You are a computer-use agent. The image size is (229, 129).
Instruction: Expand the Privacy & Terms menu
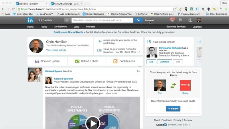tap(183, 120)
